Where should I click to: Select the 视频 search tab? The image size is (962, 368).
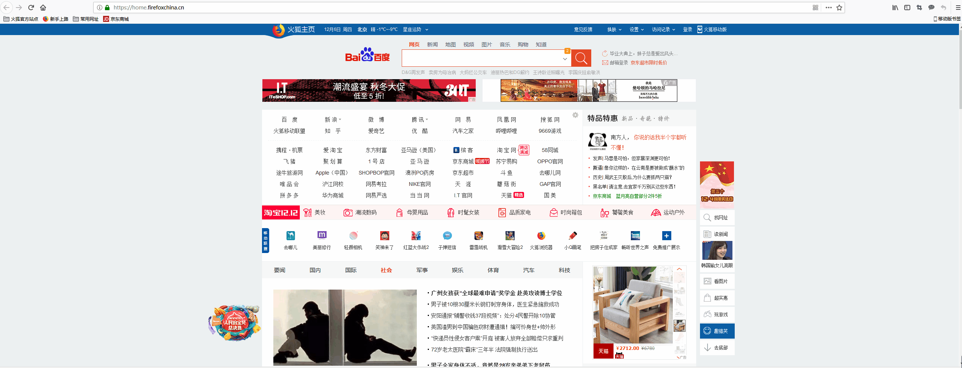pyautogui.click(x=469, y=44)
